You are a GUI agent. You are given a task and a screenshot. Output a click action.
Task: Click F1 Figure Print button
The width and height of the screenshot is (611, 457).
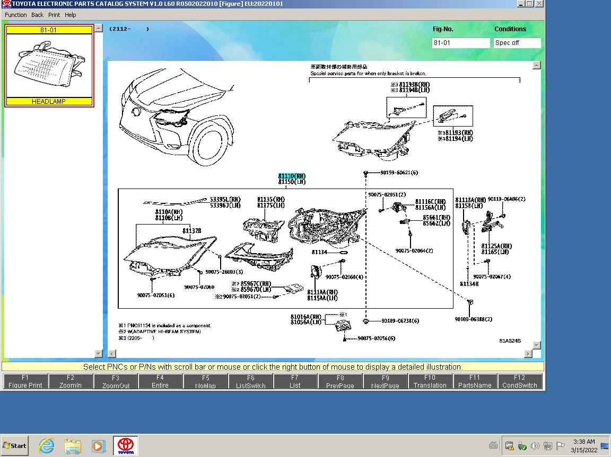(x=25, y=381)
